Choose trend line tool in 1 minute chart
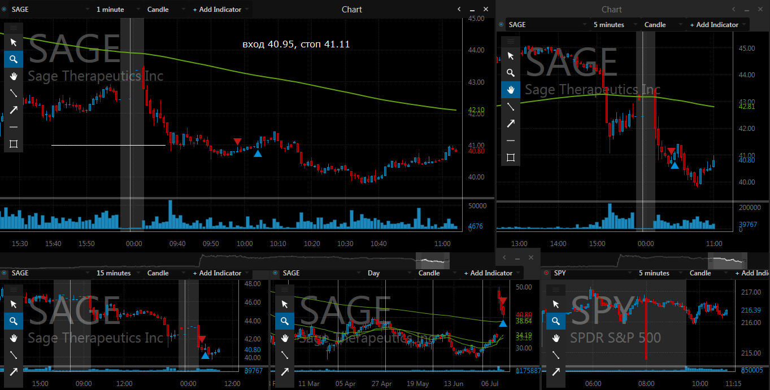Viewport: 770px width, 390px height. click(x=14, y=93)
